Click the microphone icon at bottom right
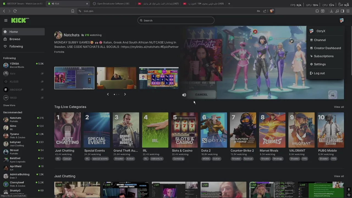The image size is (352, 198). (x=349, y=189)
